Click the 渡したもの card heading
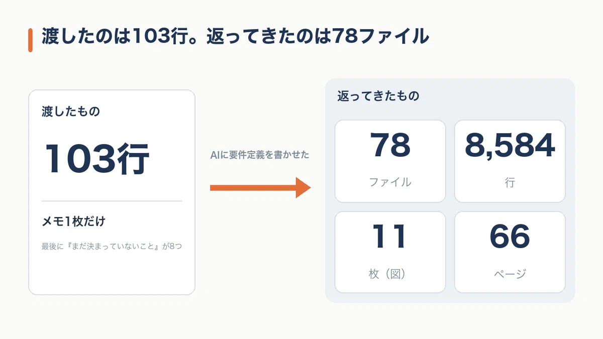Screen dimensions: 603x339 coord(70,111)
